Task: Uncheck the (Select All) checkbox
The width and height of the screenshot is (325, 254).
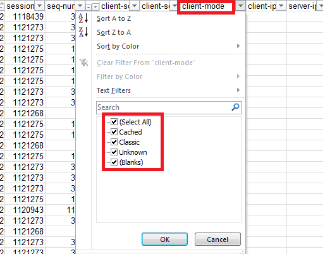Action: (x=114, y=122)
